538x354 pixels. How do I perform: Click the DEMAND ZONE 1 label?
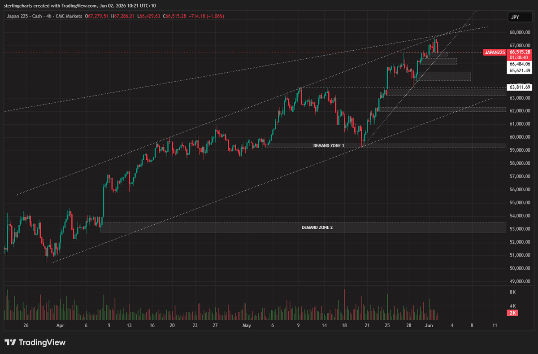click(329, 146)
